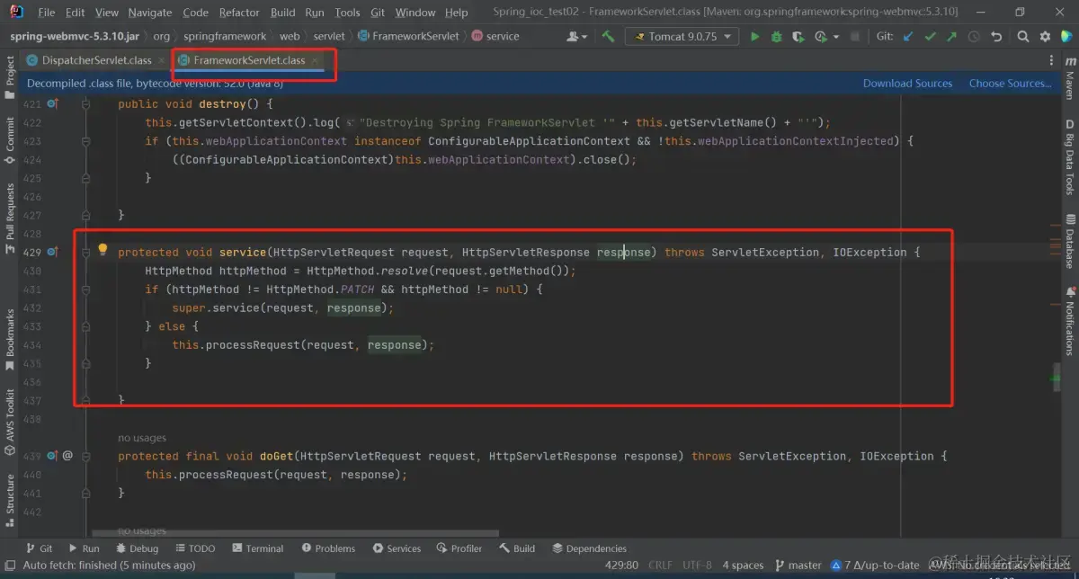Open the Terminal tool window
Screen dimensions: 1079x579
pyautogui.click(x=257, y=548)
